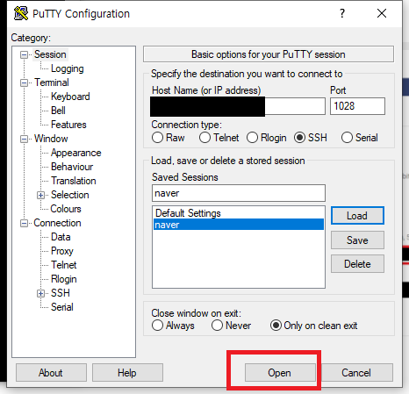Screen dimensions: 409x394
Task: Open the SSH category in the tree
Action: pos(61,293)
